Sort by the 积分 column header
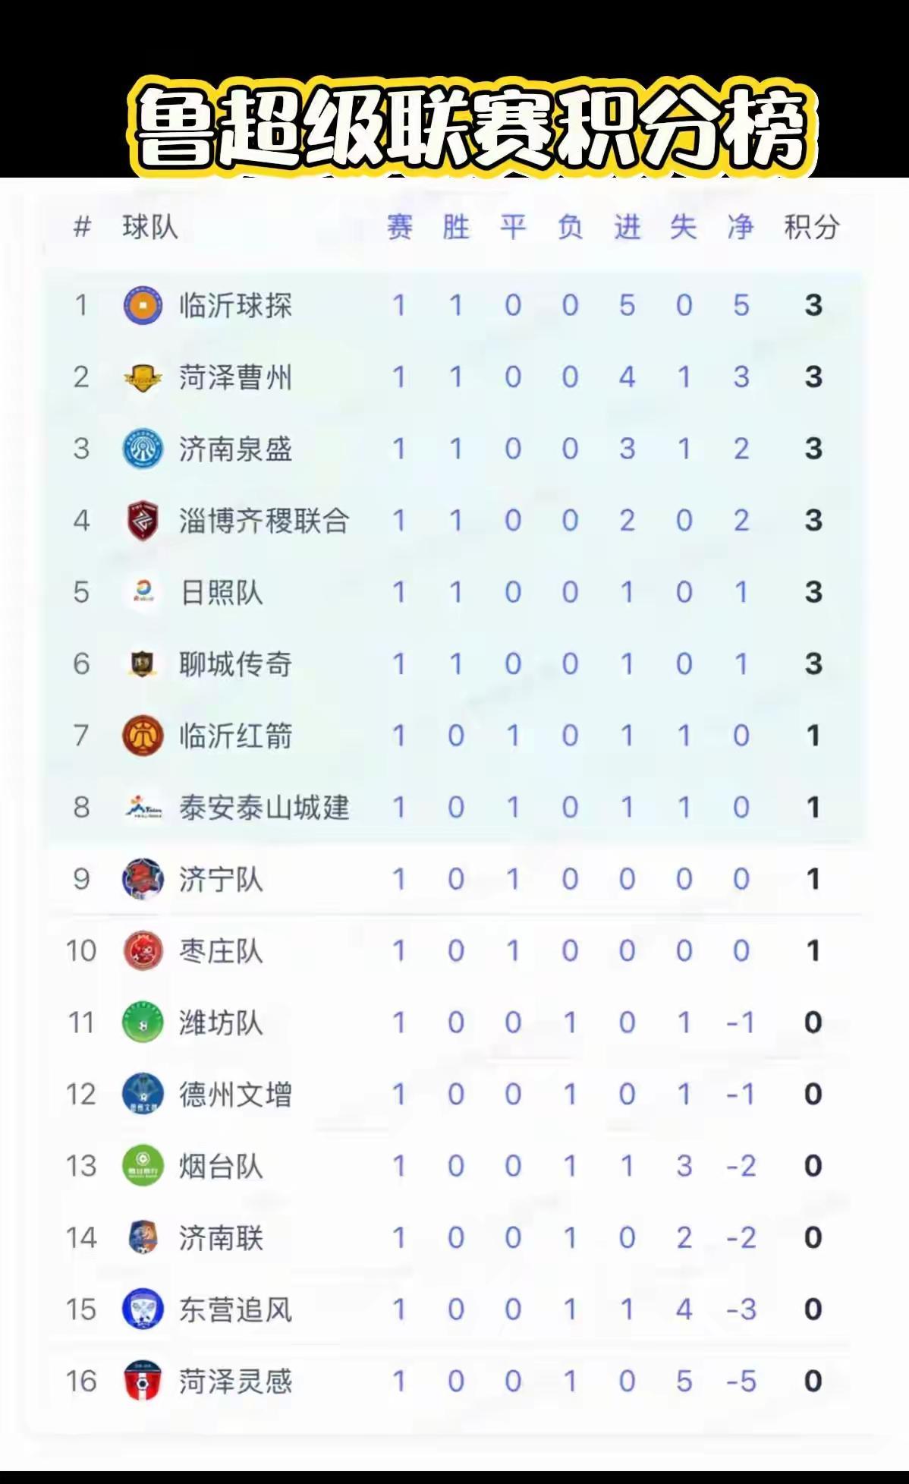The image size is (909, 1484). tap(811, 227)
